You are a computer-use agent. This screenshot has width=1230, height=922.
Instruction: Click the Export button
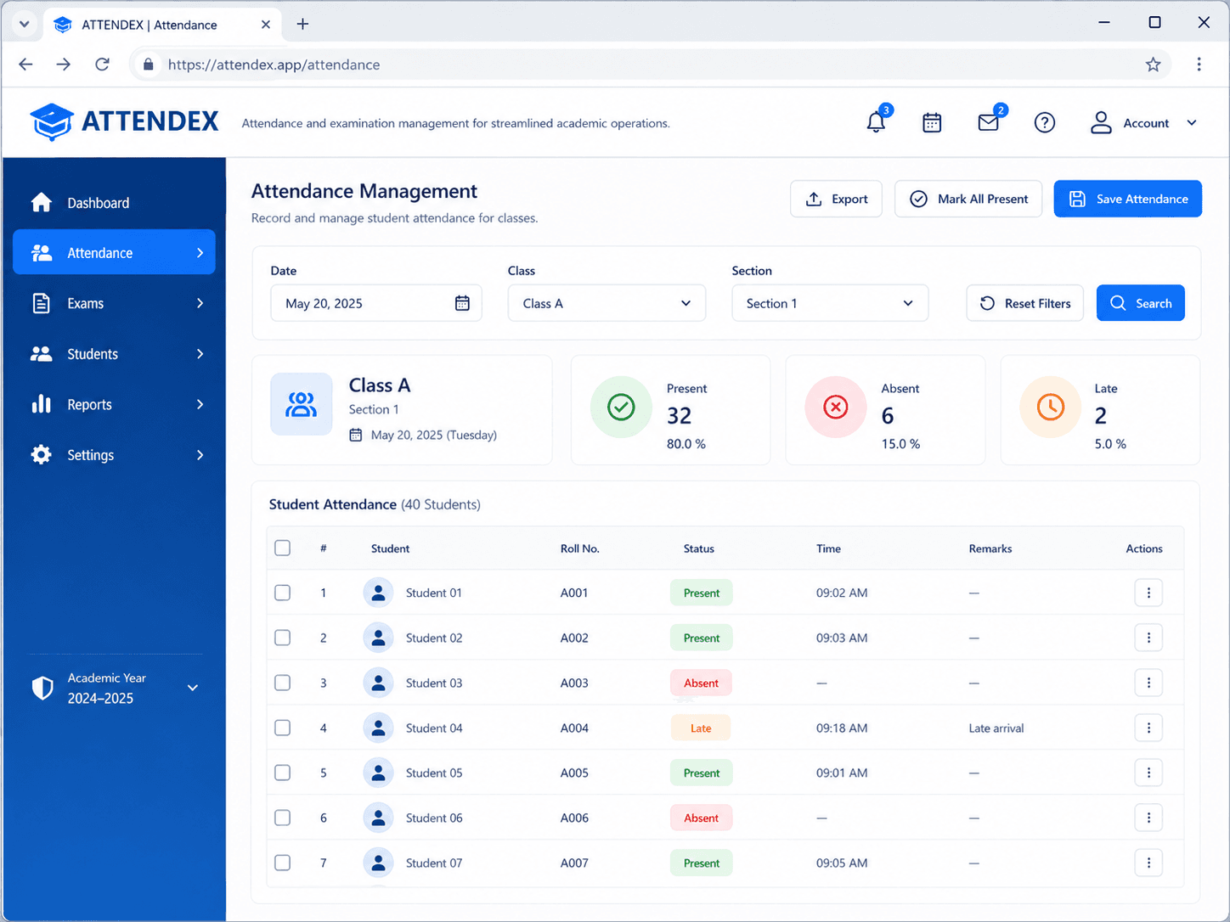click(x=836, y=199)
